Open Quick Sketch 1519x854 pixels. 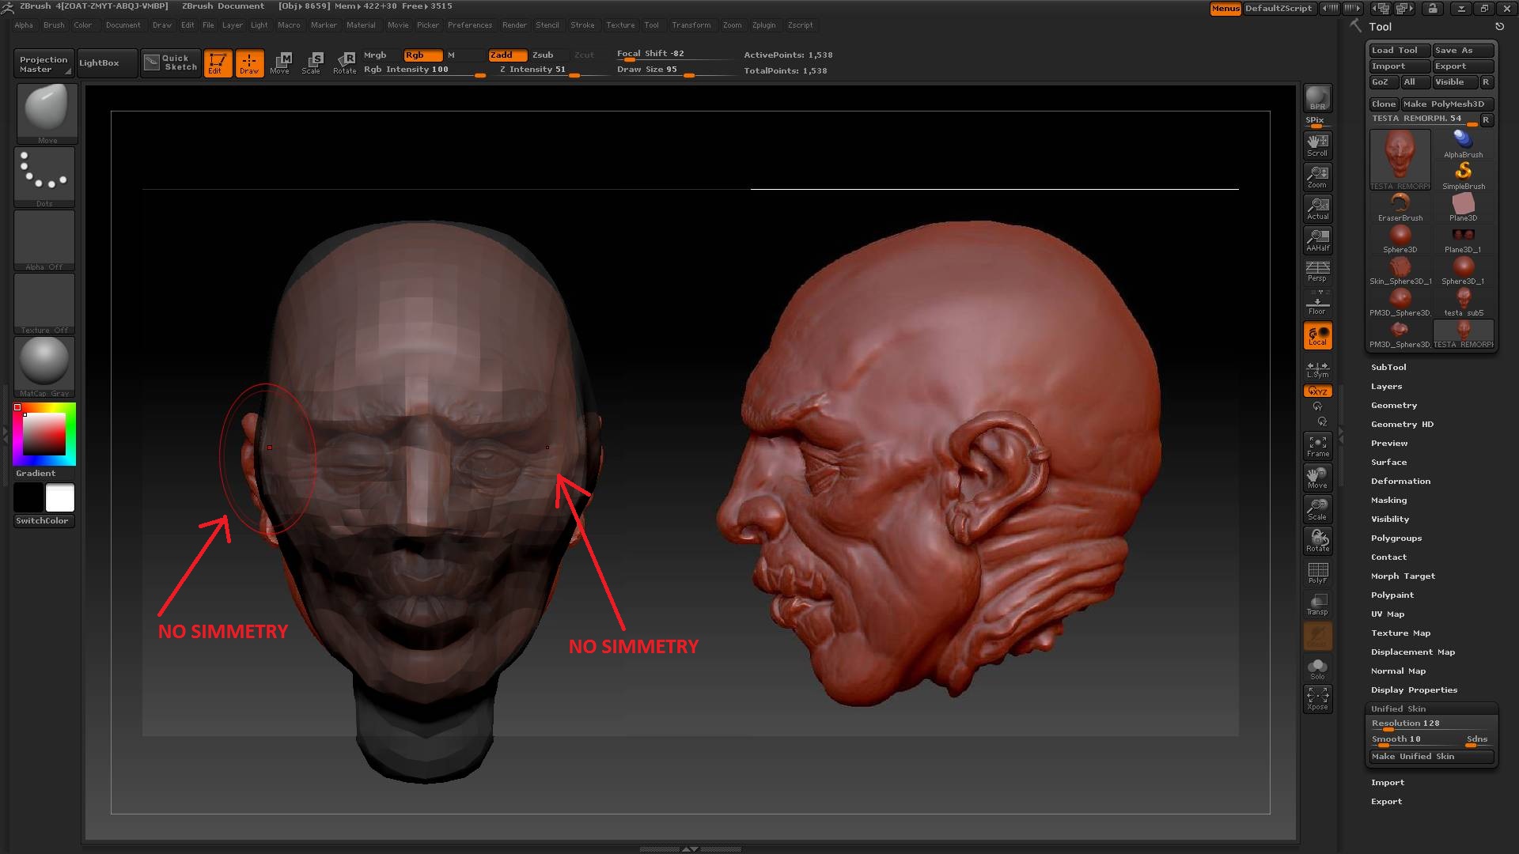point(171,63)
